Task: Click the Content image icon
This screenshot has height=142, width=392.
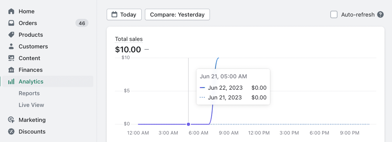Action: coord(11,58)
